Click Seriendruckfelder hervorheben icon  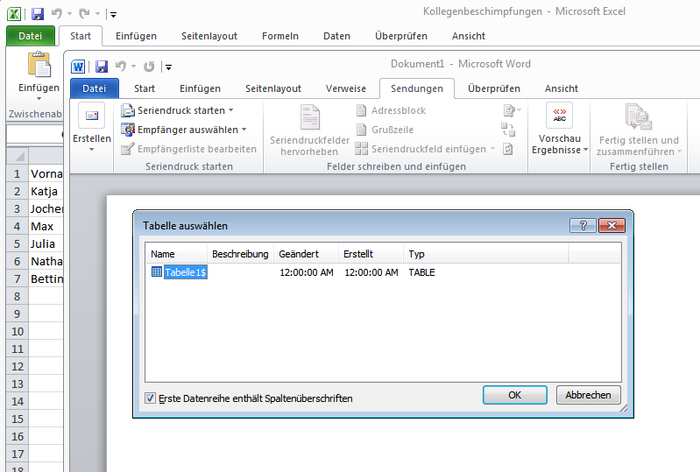tap(310, 117)
